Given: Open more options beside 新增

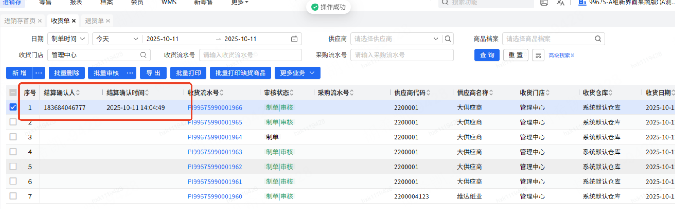Looking at the screenshot, I should click(39, 73).
